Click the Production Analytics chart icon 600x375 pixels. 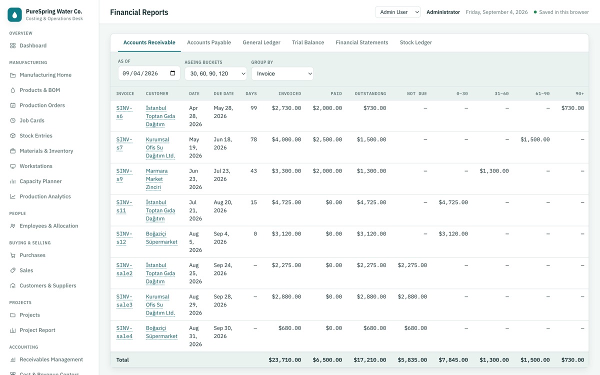coord(13,196)
